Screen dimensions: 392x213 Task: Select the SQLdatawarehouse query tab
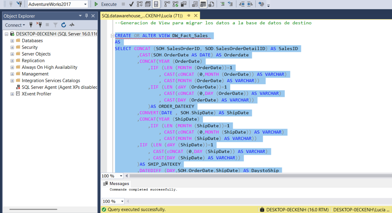(x=142, y=16)
